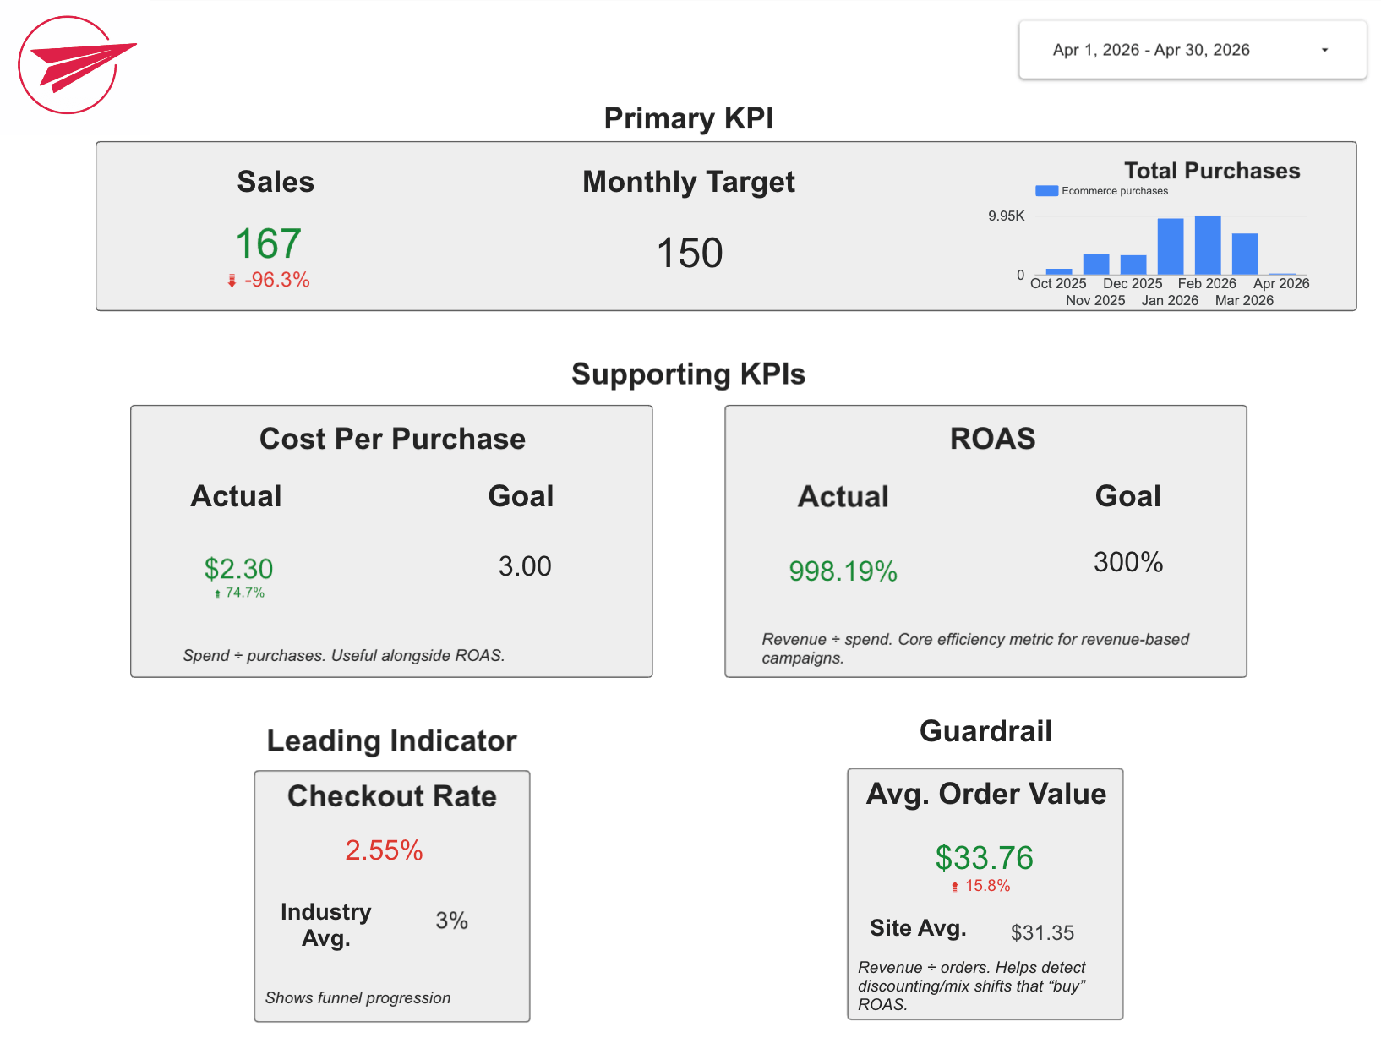The image size is (1381, 1038).
Task: Select the red down arrow under Sales 167
Action: pos(232,279)
